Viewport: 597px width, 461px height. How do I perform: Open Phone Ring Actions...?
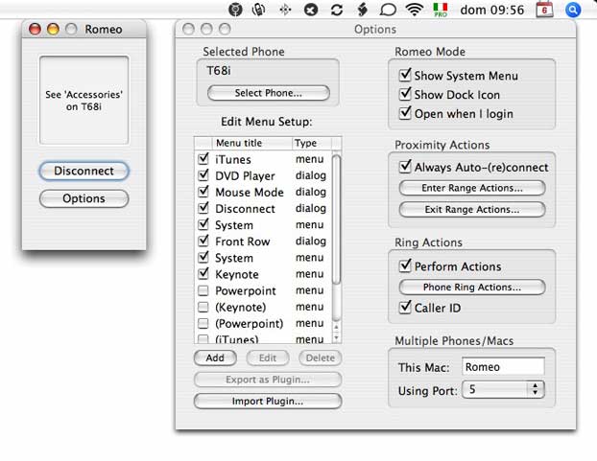471,287
